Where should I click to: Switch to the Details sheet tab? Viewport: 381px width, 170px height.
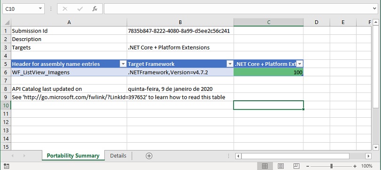click(118, 156)
